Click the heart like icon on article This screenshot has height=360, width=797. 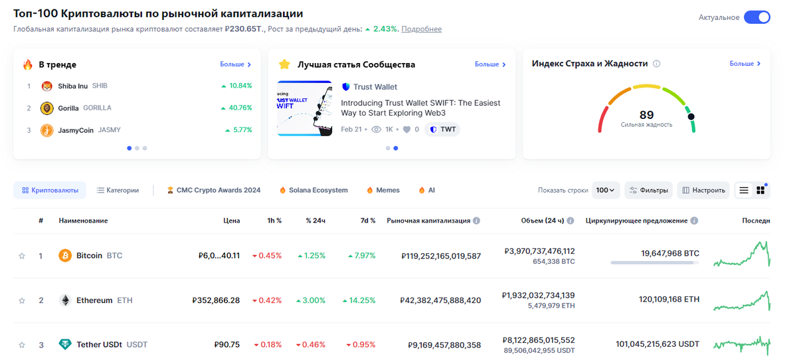pyautogui.click(x=406, y=130)
